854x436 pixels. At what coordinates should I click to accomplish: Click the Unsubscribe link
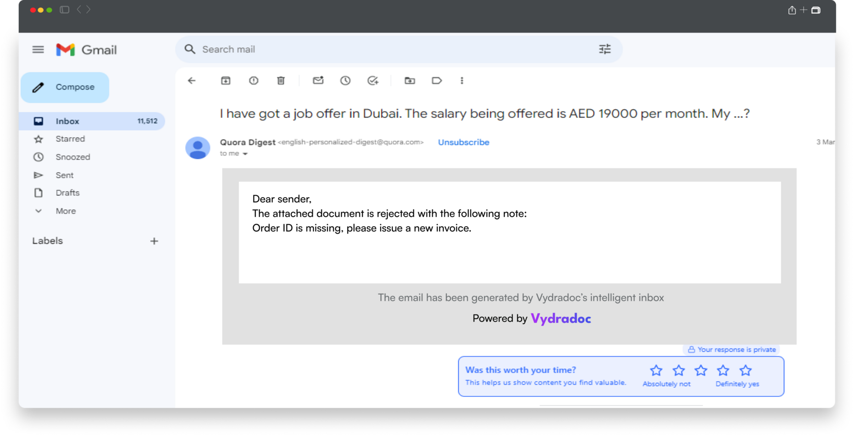[464, 142]
